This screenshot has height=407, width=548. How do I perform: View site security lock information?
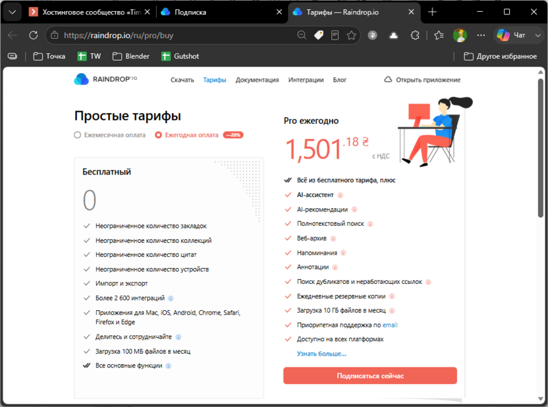coord(55,36)
